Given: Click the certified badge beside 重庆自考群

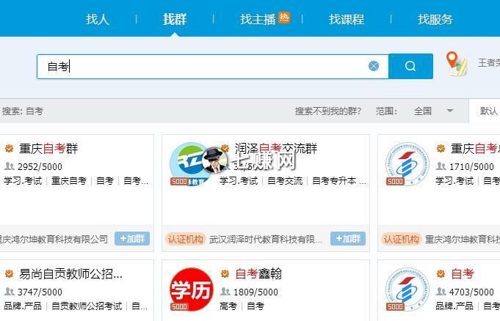Looking at the screenshot, I should point(9,148).
